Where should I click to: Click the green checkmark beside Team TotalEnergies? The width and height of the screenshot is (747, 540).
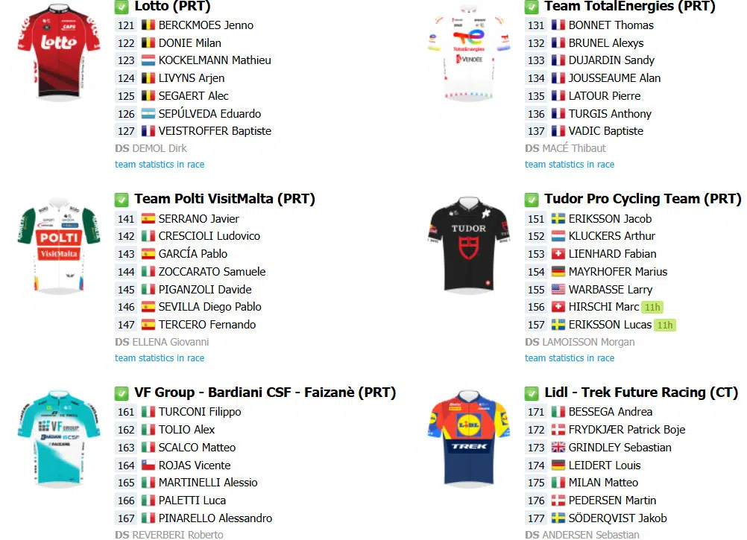[532, 7]
